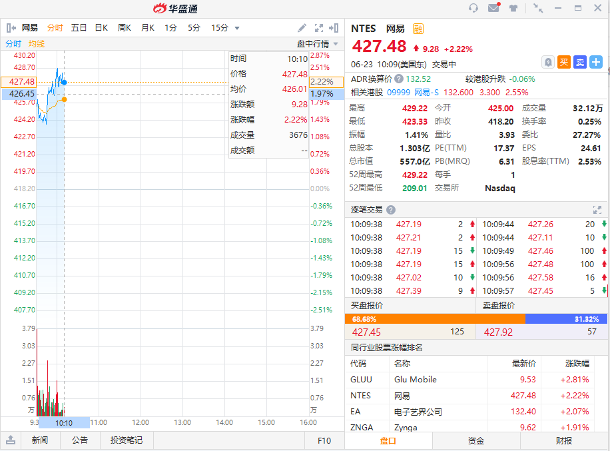Open the dropdown arrow after 15分
610x451 pixels.
click(x=237, y=28)
